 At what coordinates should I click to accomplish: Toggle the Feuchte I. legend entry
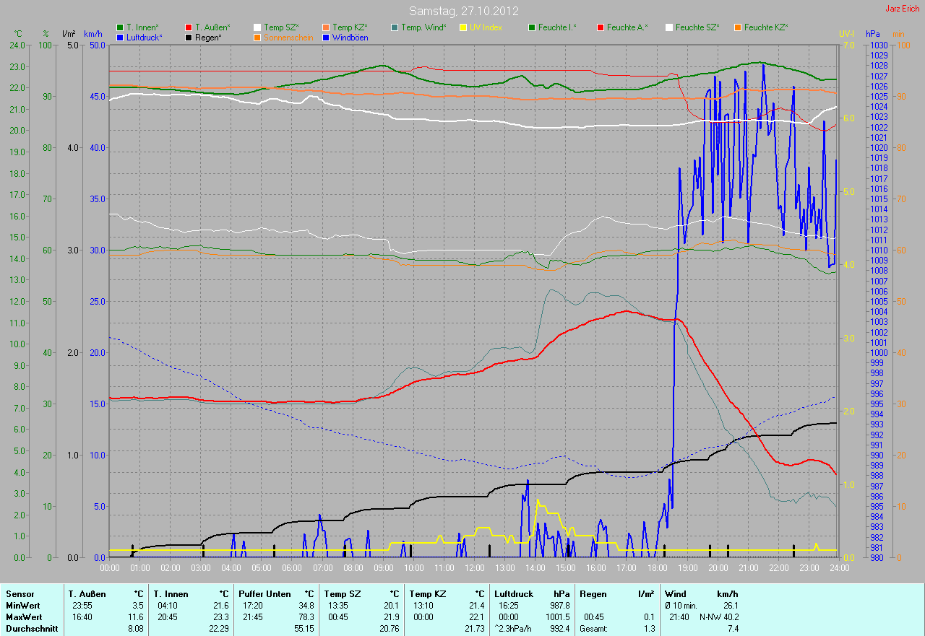557,27
